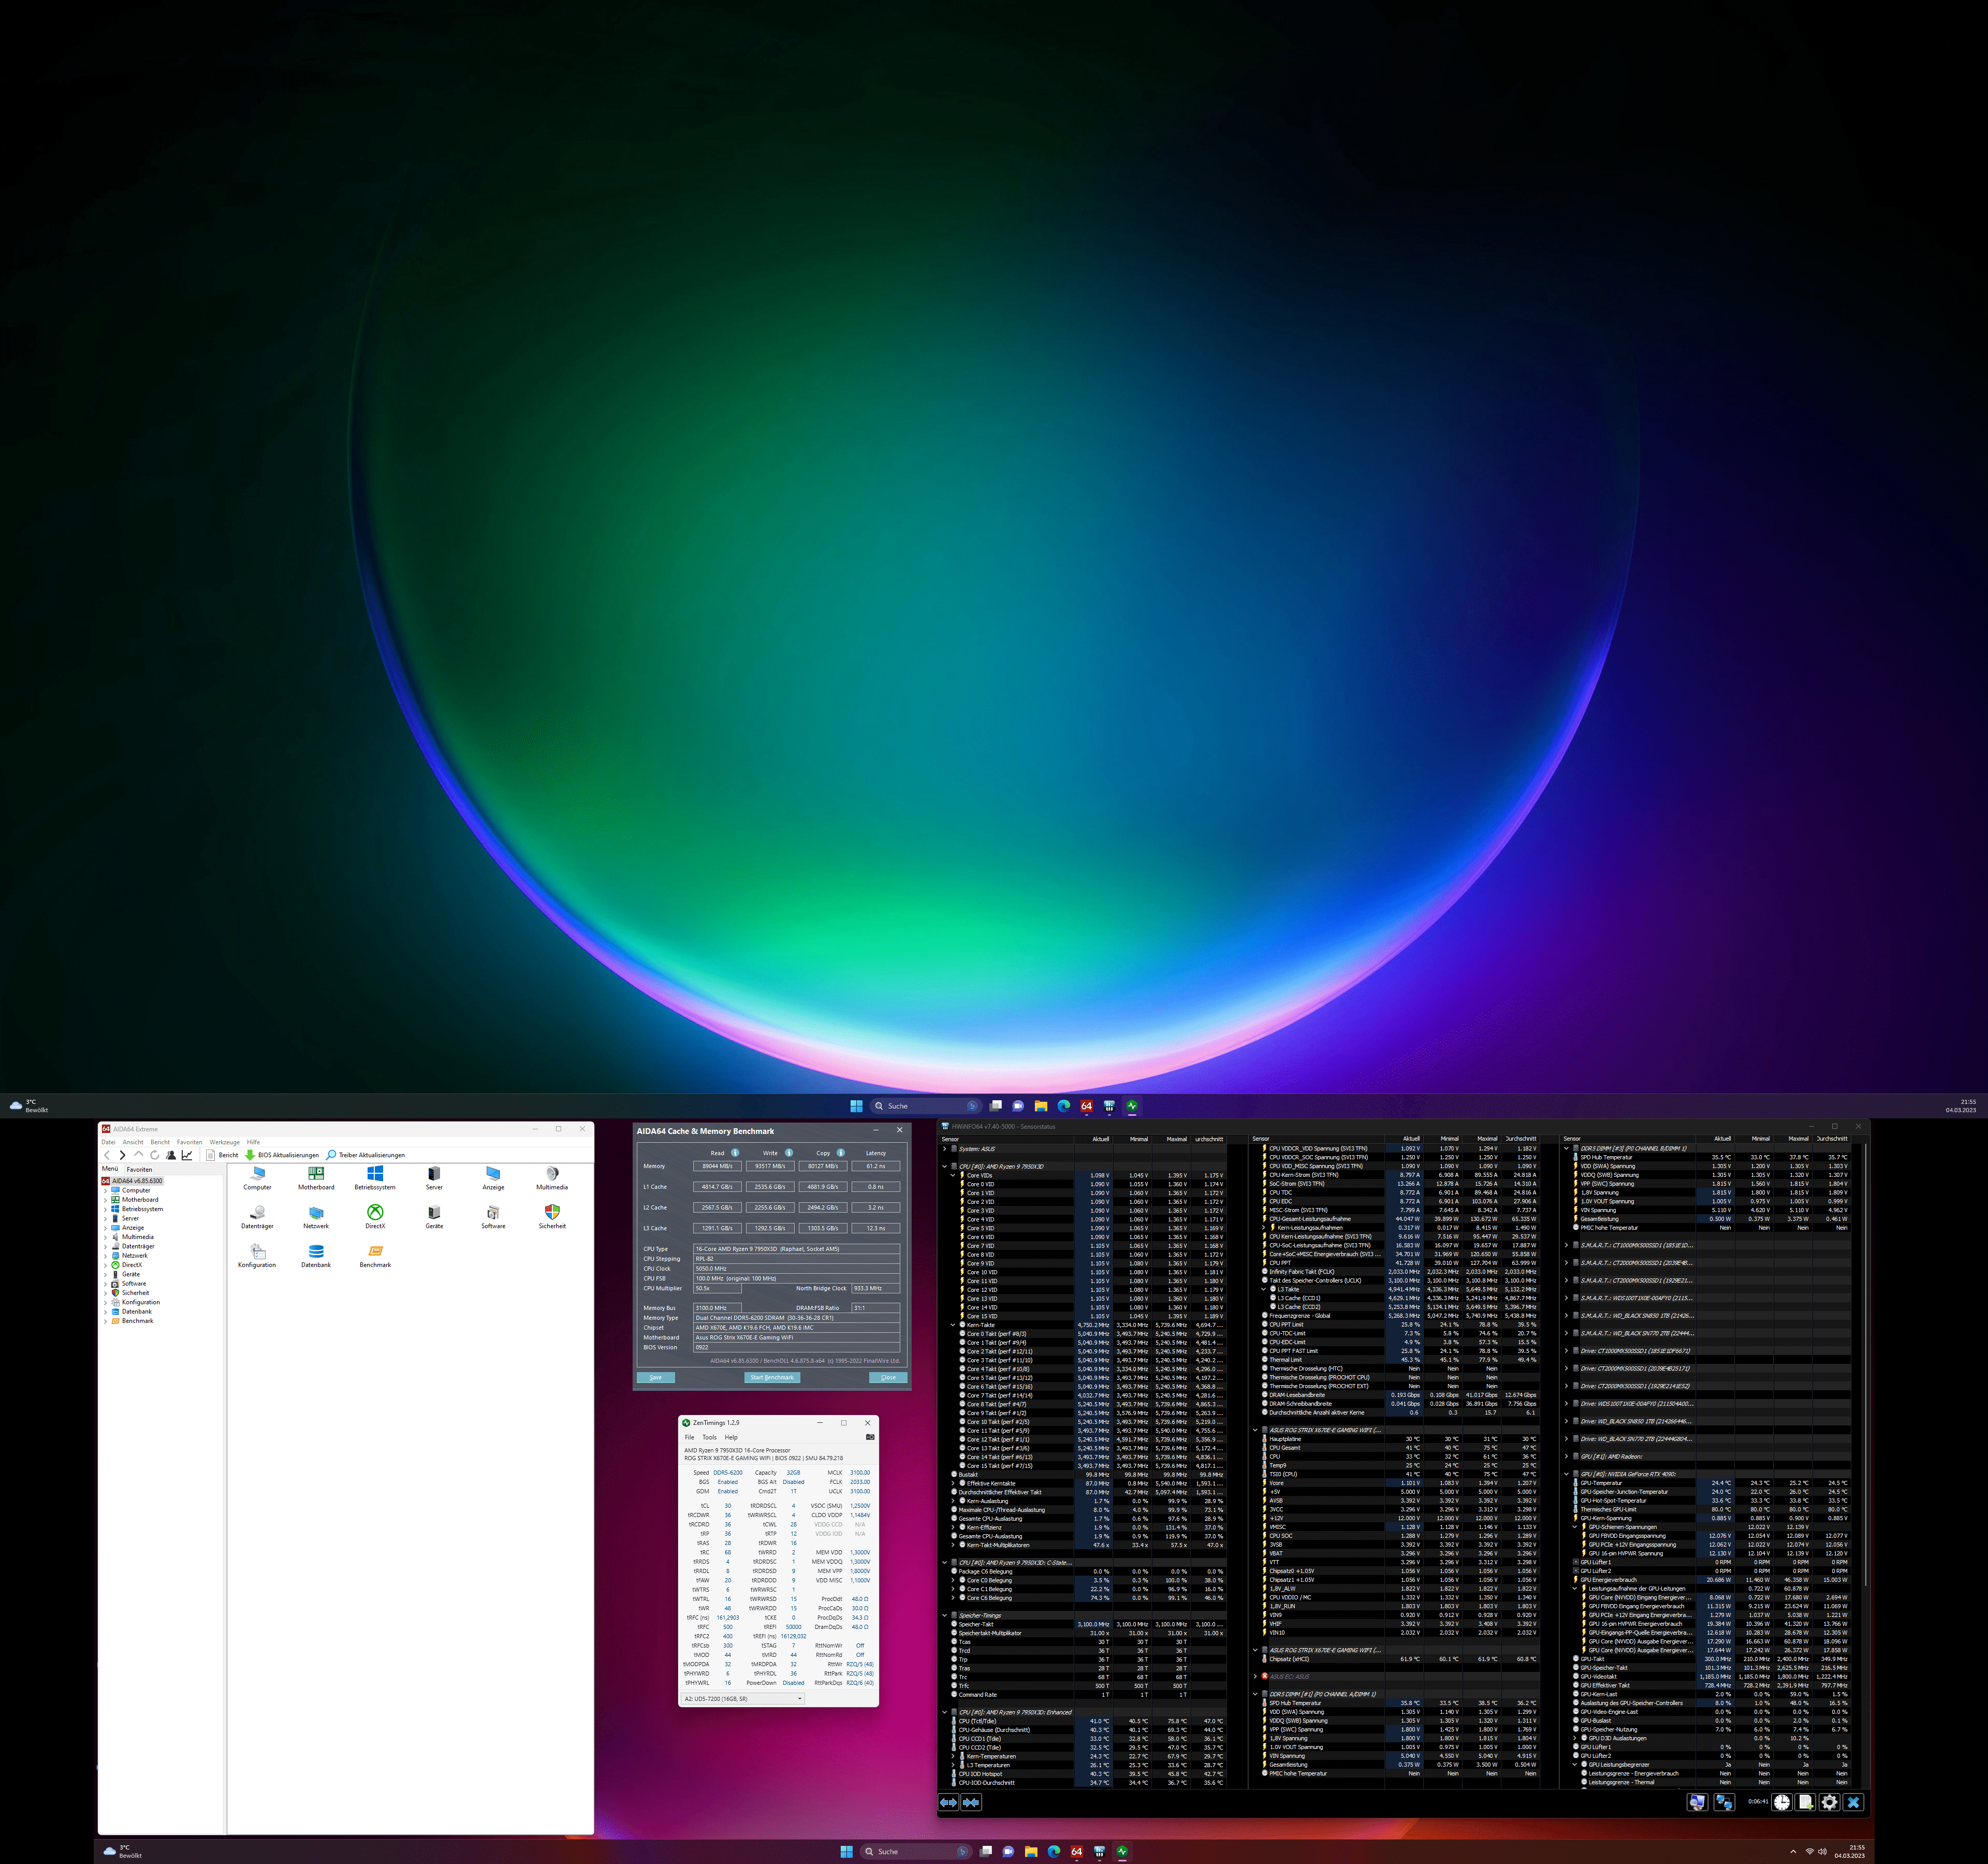
Task: Open the A2 memory module dropdown in ZenTimings
Action: pyautogui.click(x=743, y=1698)
